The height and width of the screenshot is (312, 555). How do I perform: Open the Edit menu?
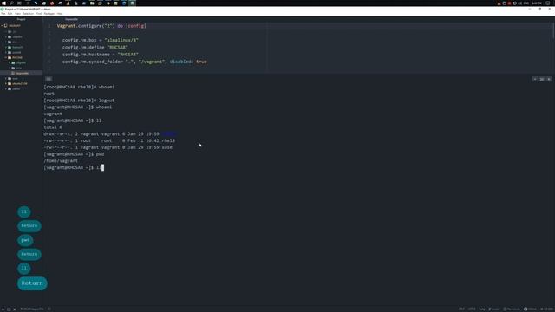point(10,14)
